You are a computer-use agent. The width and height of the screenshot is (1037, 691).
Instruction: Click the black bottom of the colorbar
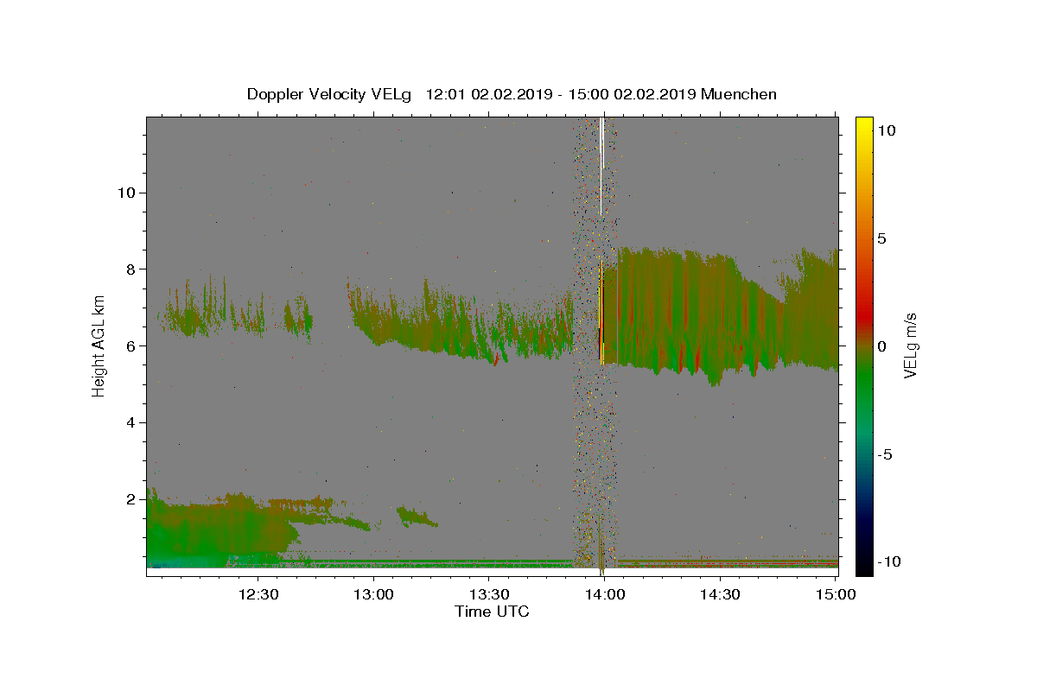(863, 566)
